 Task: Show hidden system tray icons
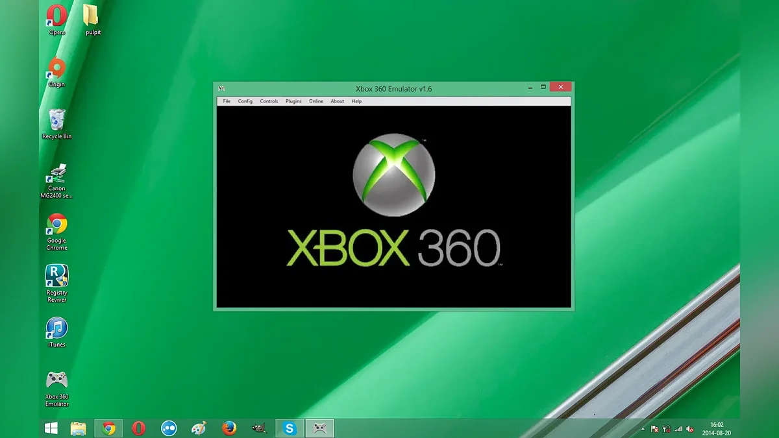643,430
